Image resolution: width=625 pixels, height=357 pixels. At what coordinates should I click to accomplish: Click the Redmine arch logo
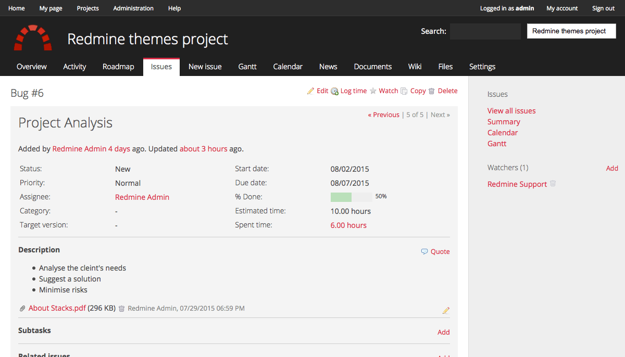(33, 37)
